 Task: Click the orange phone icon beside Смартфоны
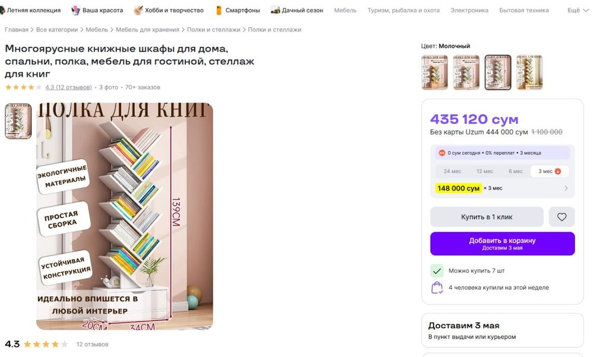(219, 10)
